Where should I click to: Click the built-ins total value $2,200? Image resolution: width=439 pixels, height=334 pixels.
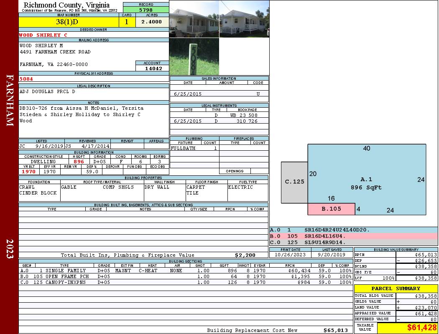point(245,255)
